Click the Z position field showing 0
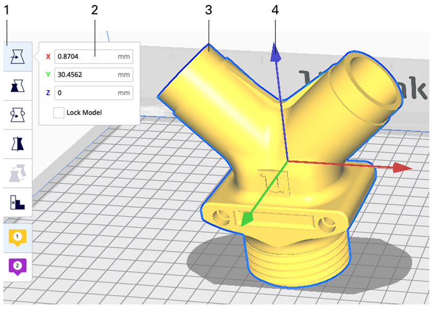This screenshot has width=432, height=319. coord(86,93)
